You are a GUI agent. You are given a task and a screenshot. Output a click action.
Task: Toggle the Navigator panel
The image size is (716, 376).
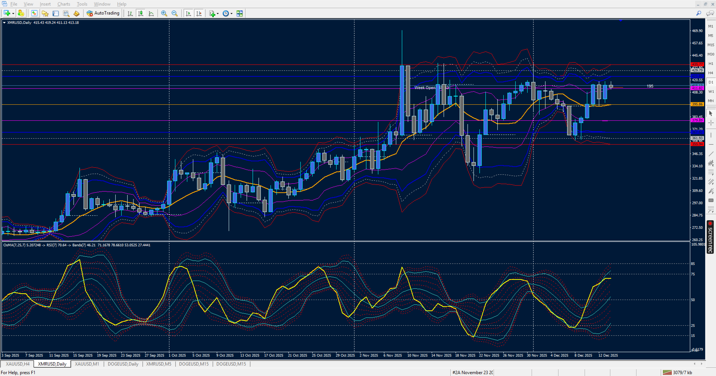pyautogui.click(x=45, y=13)
